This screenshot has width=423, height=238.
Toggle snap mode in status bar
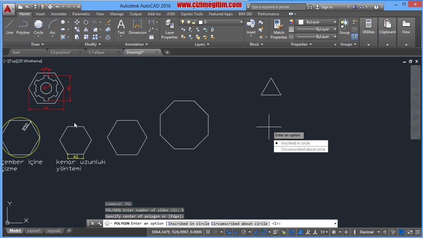[215, 232]
